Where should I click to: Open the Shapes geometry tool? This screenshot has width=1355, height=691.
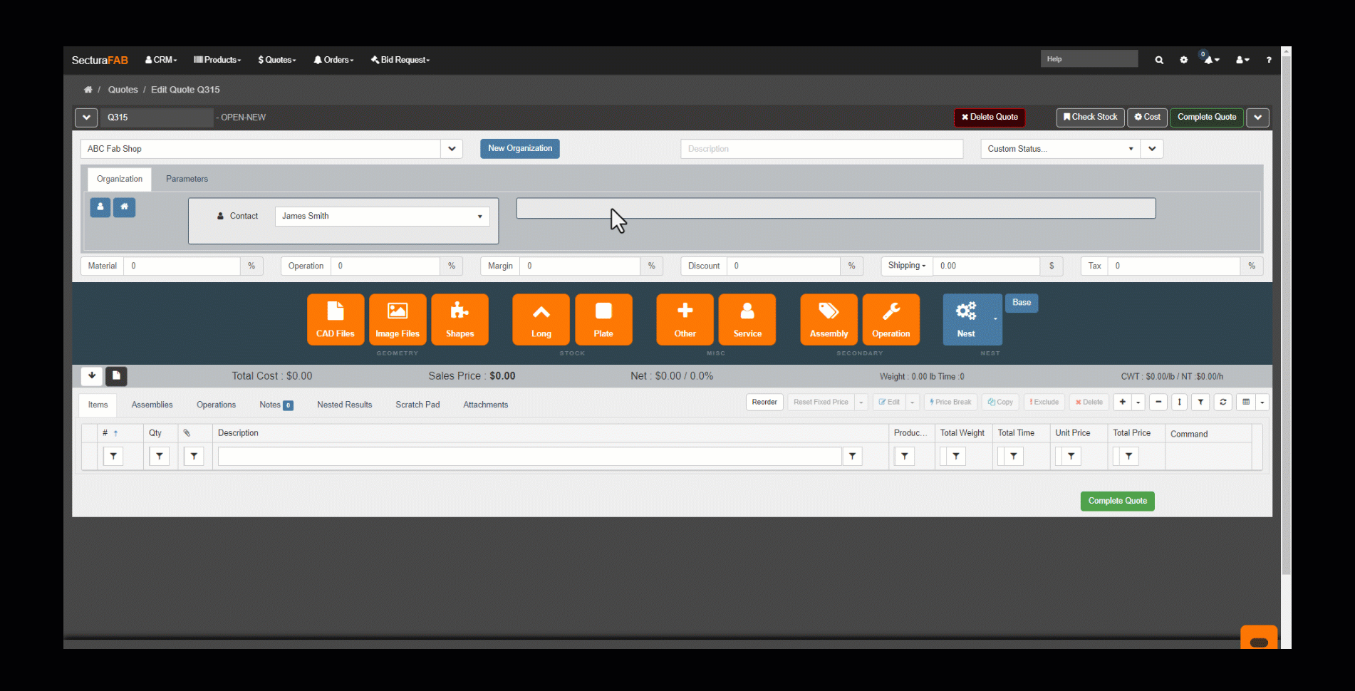(460, 319)
